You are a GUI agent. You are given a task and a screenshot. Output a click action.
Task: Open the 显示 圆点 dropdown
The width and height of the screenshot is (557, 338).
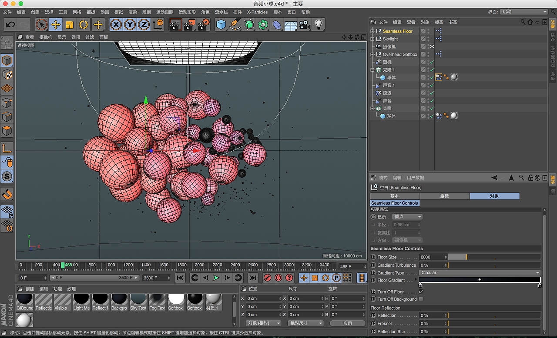(407, 217)
